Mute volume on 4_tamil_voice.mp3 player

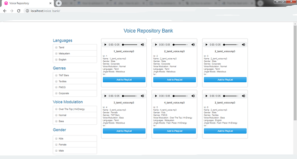click(193, 96)
